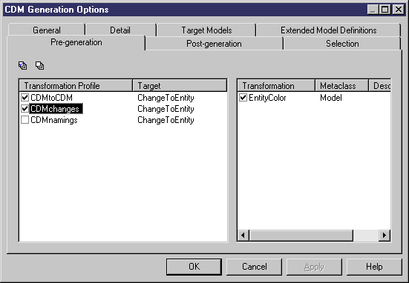
Task: Open the Detail tab
Action: coord(120,30)
